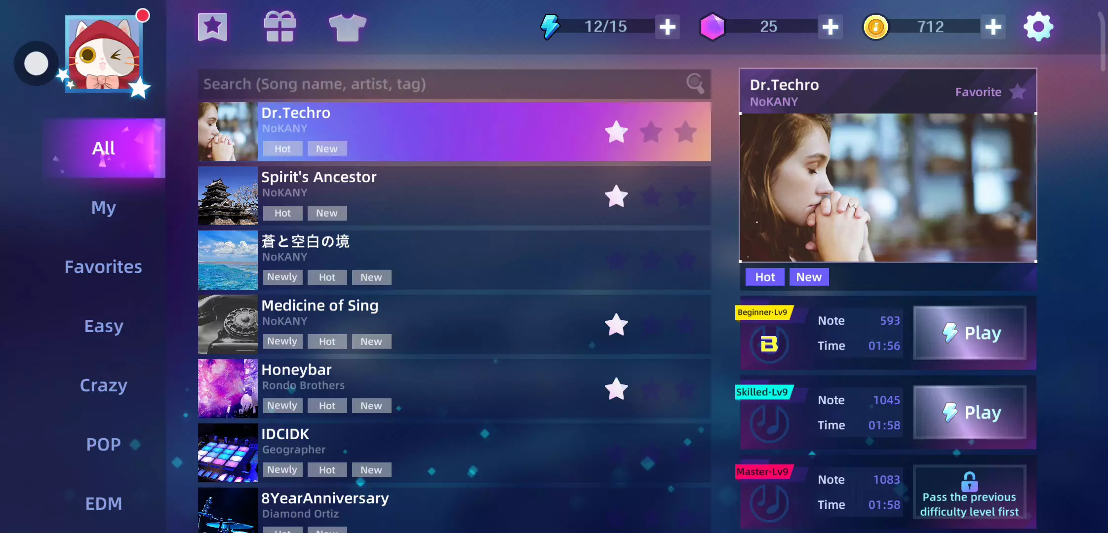Viewport: 1108px width, 533px height.
Task: Switch to the Favorites category tab
Action: [x=104, y=266]
